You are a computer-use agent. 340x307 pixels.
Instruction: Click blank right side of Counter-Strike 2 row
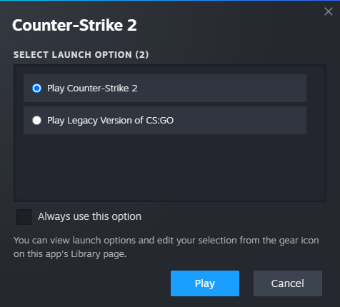[x=221, y=89]
